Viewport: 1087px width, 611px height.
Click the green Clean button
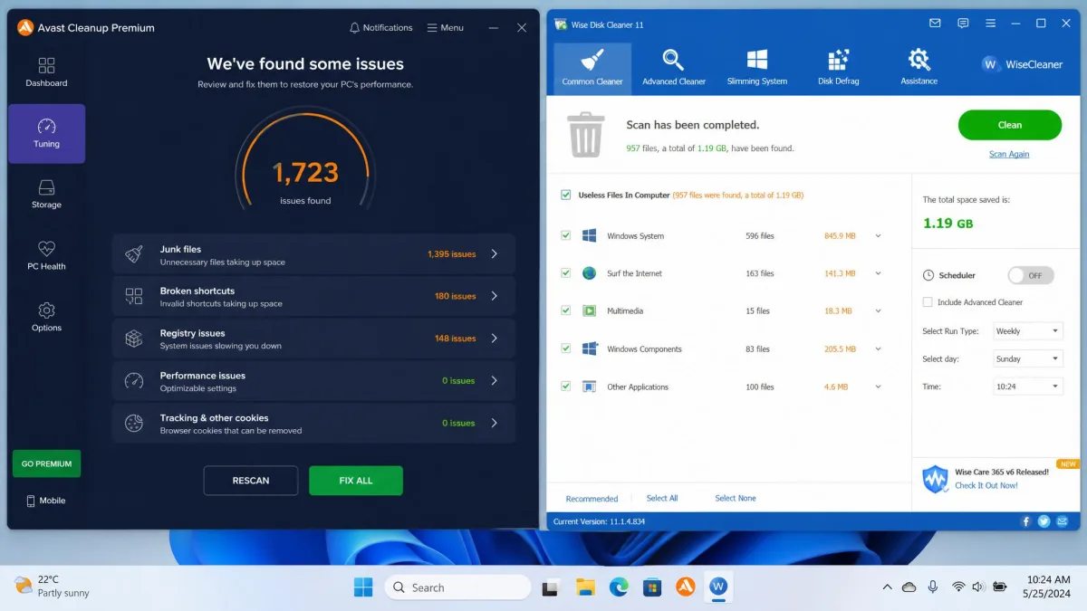[x=1010, y=125]
